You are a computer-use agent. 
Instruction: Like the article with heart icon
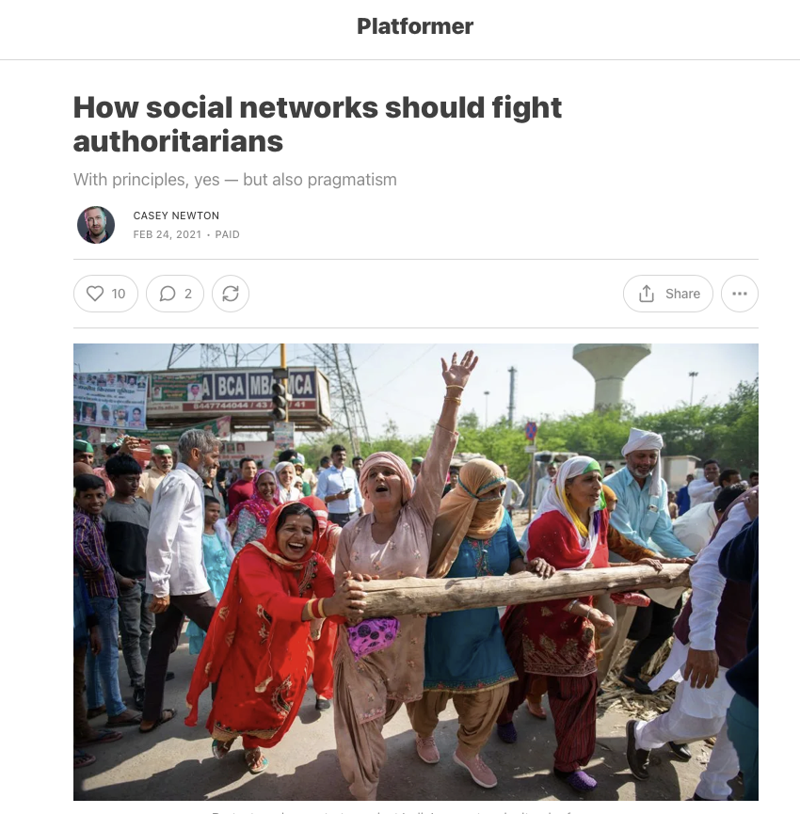click(x=95, y=294)
